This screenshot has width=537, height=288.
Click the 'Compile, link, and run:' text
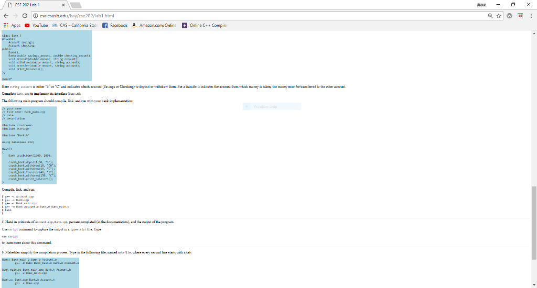click(18, 190)
